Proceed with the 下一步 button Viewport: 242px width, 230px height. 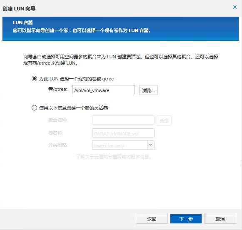click(186, 219)
